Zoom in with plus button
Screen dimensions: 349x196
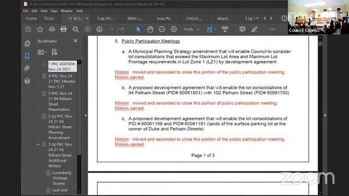coord(174,29)
